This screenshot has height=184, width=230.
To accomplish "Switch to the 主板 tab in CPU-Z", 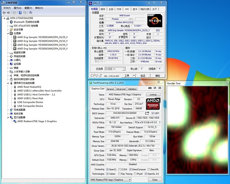I will pos(111,9).
